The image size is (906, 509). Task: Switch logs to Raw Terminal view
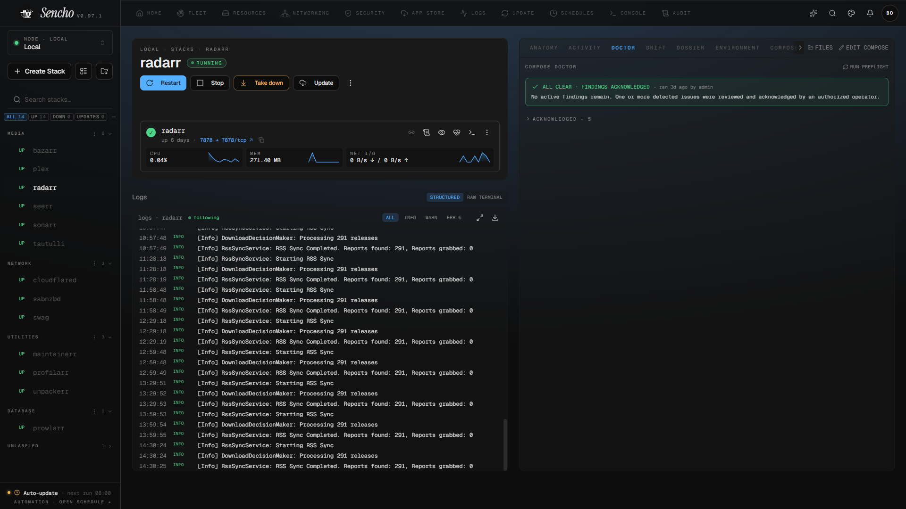(x=485, y=197)
